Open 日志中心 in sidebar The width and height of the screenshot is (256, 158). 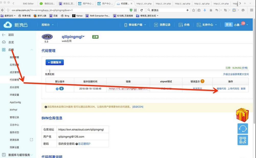click(x=14, y=125)
